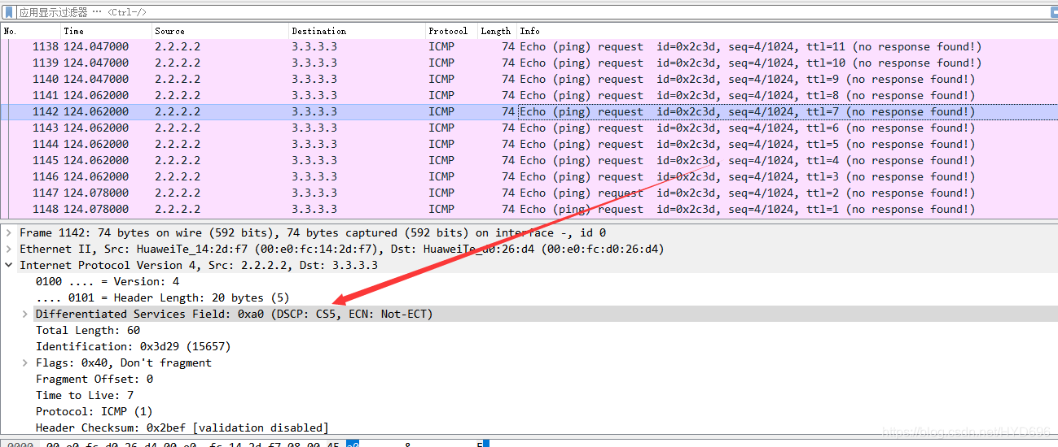Select packet 1146 with ttl=3
1058x447 pixels.
pos(529,177)
